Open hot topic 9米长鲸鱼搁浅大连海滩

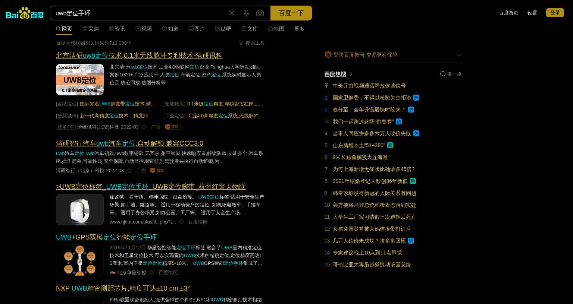tap(360, 157)
